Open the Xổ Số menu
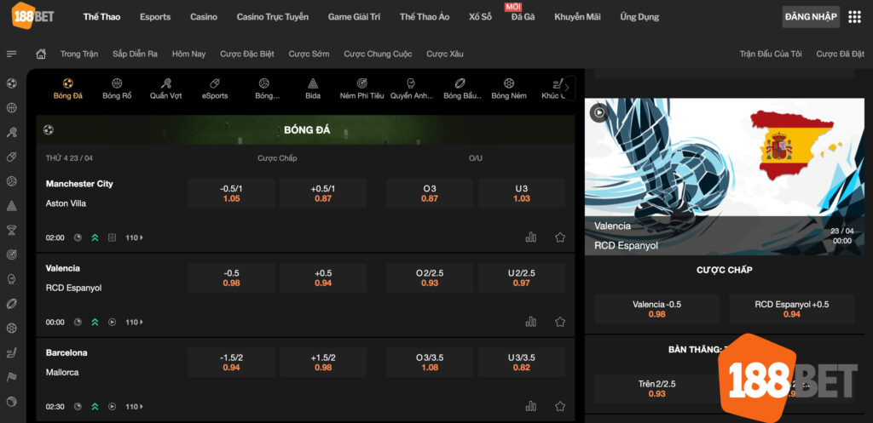The width and height of the screenshot is (873, 423). (481, 17)
